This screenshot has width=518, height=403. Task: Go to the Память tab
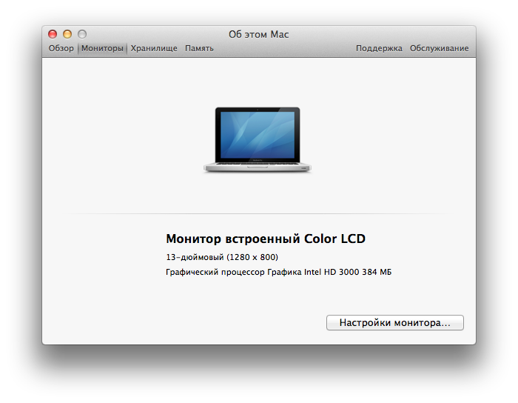(x=199, y=48)
